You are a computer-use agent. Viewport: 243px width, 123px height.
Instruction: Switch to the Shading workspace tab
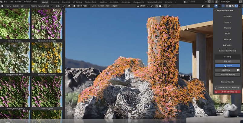pyautogui.click(x=103, y=2)
